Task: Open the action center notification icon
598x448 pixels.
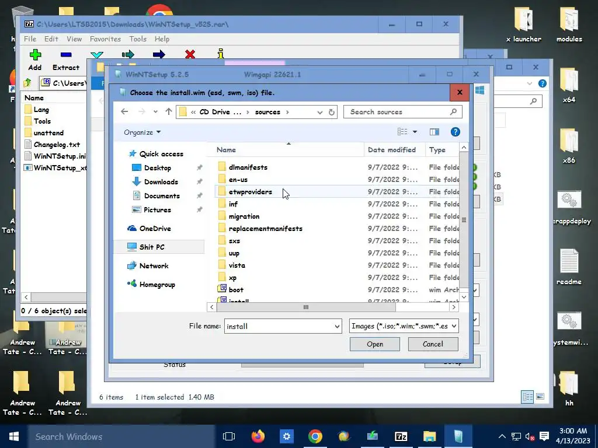Action: click(544, 436)
